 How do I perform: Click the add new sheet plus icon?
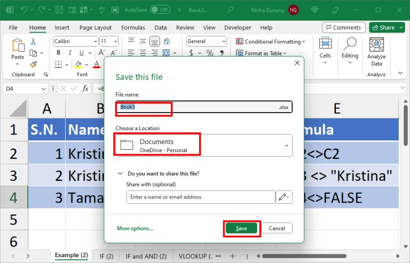tap(232, 256)
